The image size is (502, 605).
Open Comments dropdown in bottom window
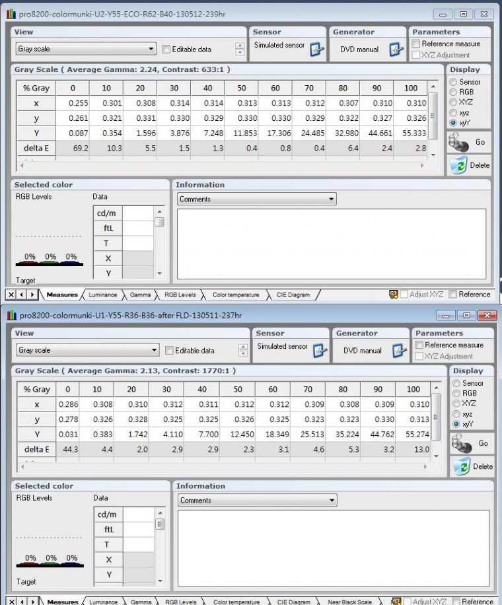258,501
